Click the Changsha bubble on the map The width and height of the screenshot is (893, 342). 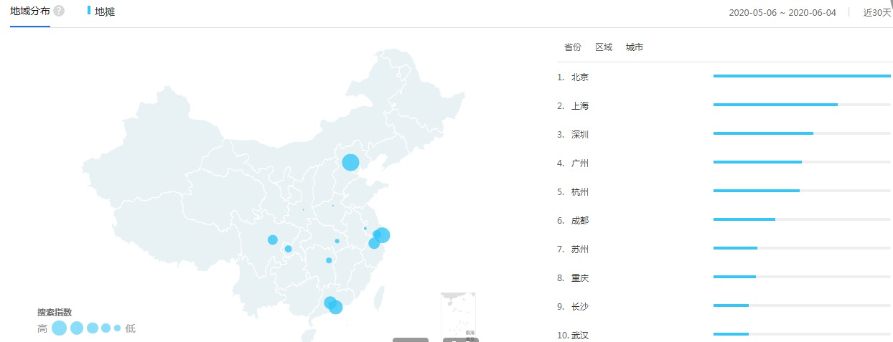point(329,260)
